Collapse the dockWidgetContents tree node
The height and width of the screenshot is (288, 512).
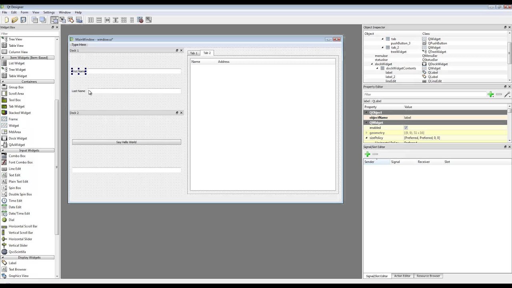[377, 68]
